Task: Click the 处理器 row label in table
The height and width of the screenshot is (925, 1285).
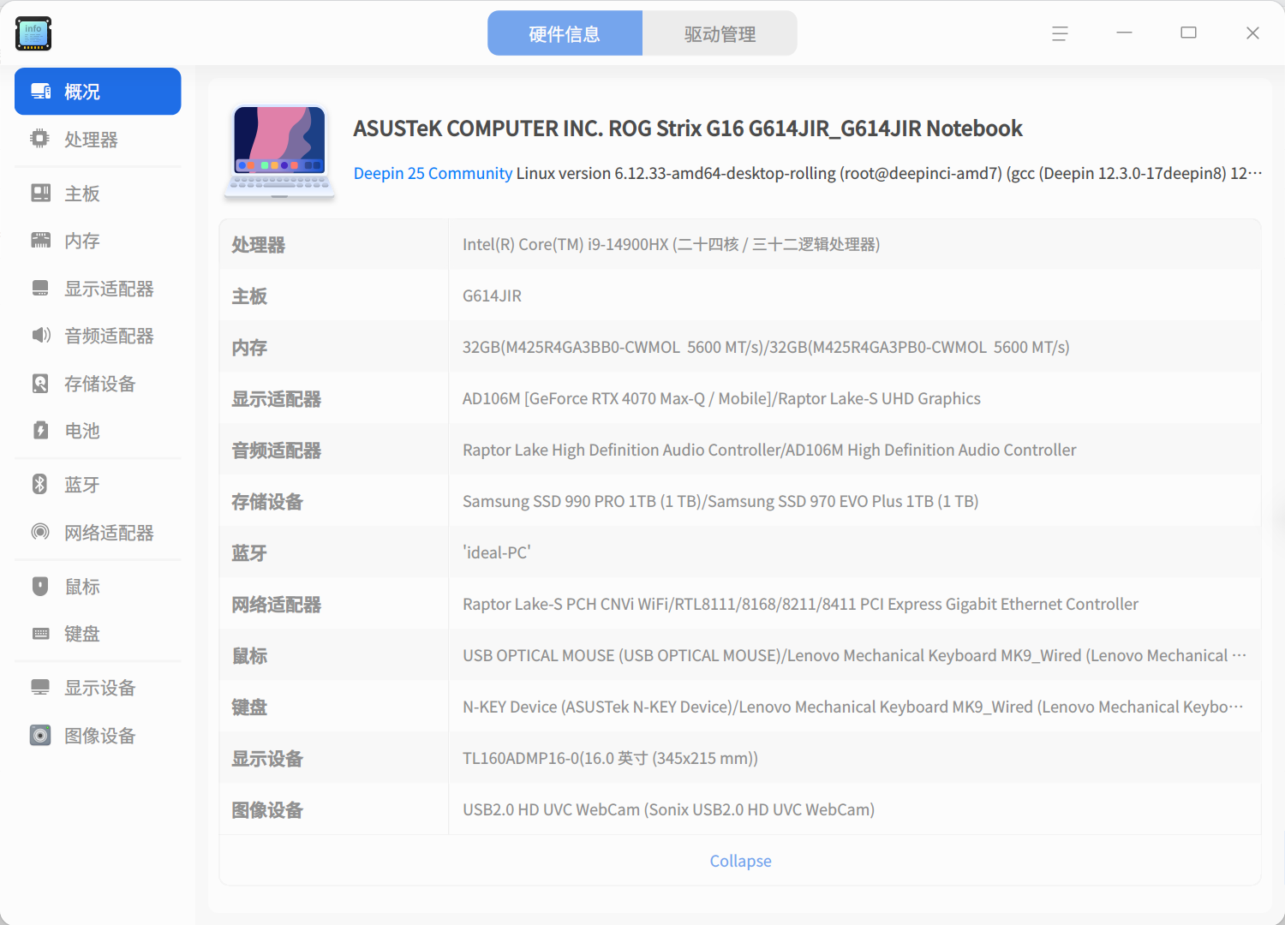Action: [258, 245]
